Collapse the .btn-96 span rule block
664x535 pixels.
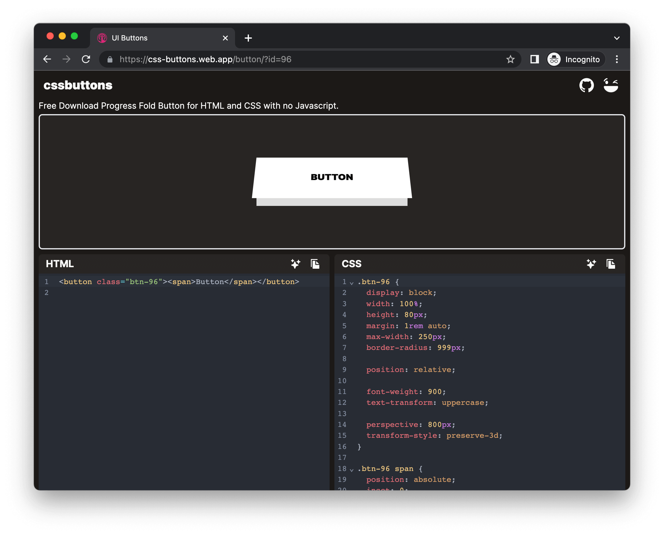[x=352, y=470]
